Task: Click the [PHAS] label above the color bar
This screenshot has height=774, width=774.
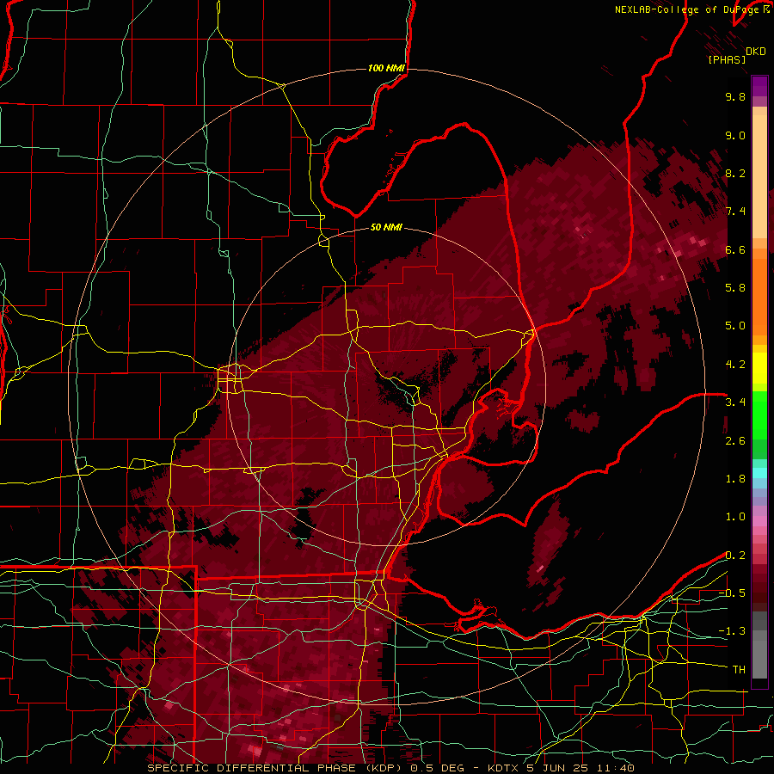Action: [x=727, y=60]
